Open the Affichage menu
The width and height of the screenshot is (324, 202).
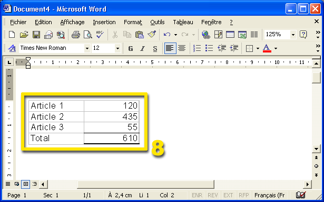(x=72, y=22)
